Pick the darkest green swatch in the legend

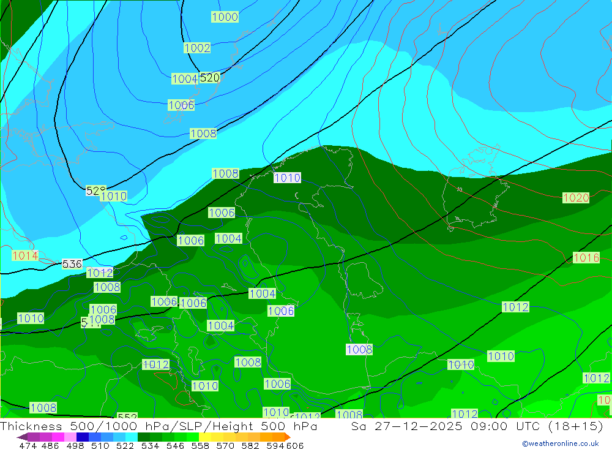[144, 437]
